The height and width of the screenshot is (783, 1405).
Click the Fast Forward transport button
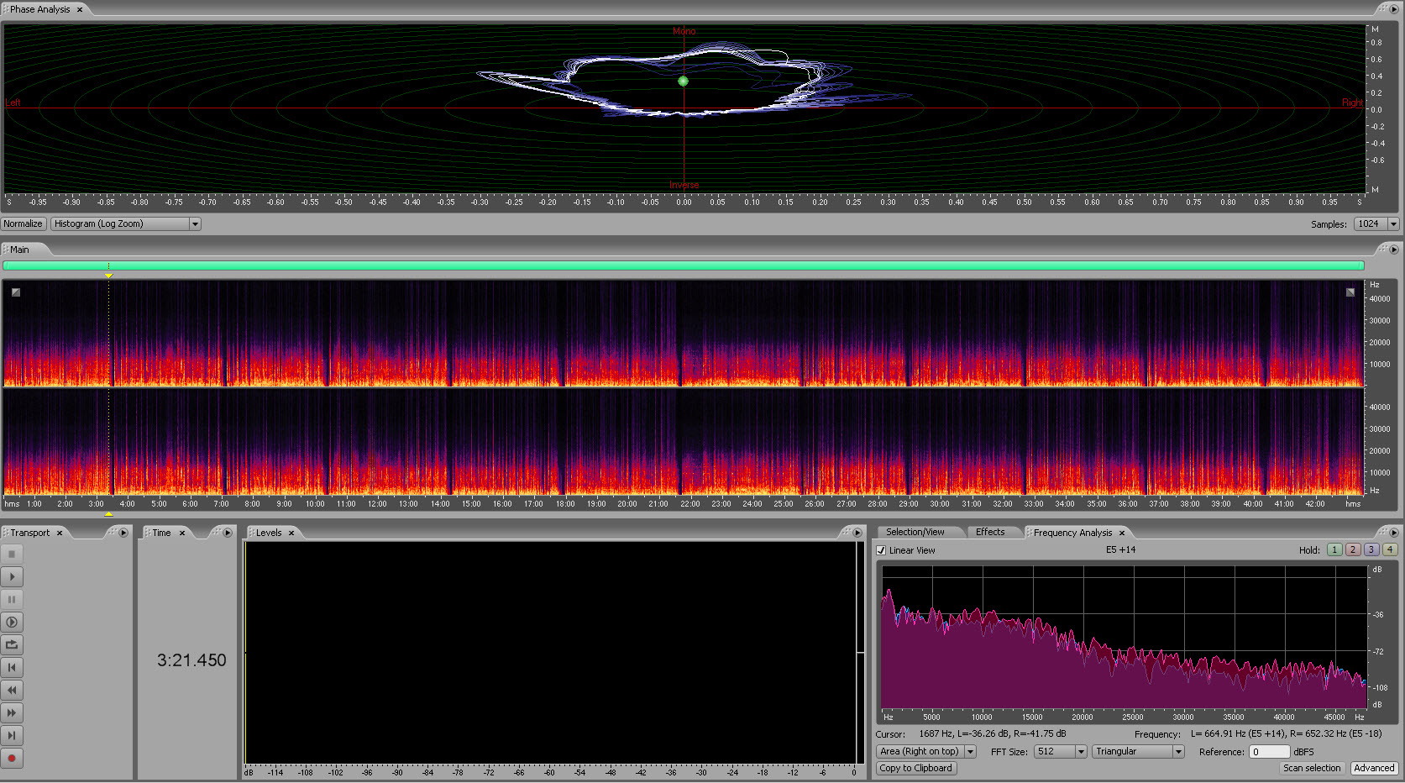click(12, 713)
